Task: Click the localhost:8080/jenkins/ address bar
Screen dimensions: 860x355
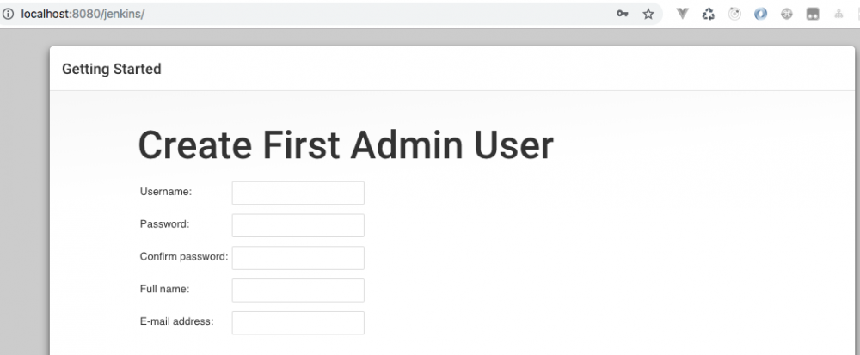Action: tap(258, 14)
